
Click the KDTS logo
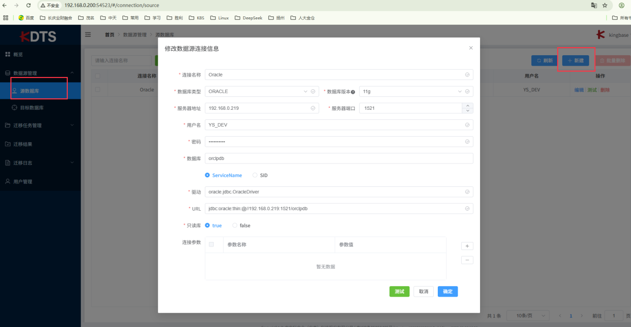tap(38, 36)
